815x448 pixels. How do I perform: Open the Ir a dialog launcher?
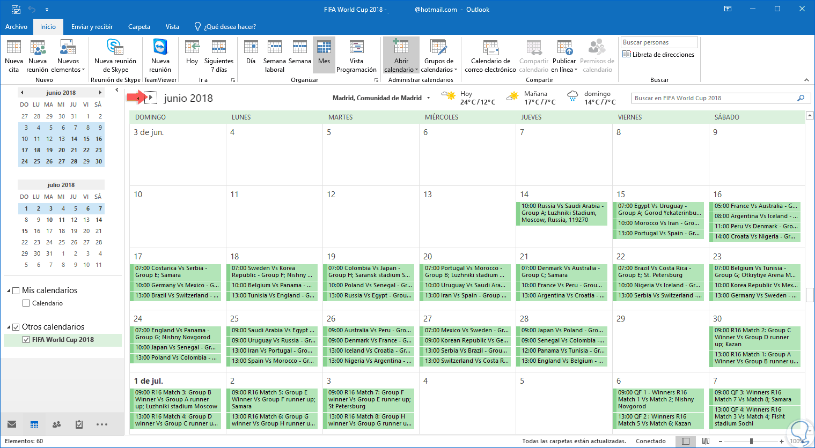(x=233, y=80)
